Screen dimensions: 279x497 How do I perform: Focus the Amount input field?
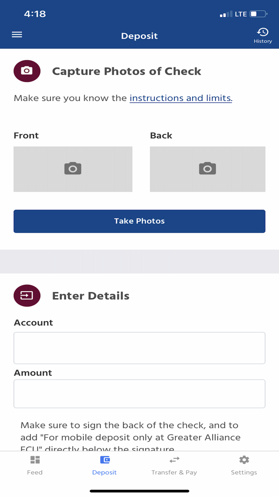coord(139,394)
